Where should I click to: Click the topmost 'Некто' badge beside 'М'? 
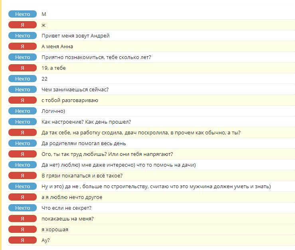pyautogui.click(x=23, y=14)
